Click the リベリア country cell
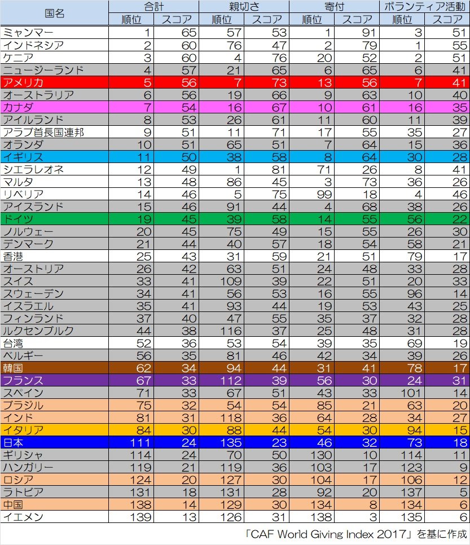Viewport: 470px width, 545px height. pos(54,194)
